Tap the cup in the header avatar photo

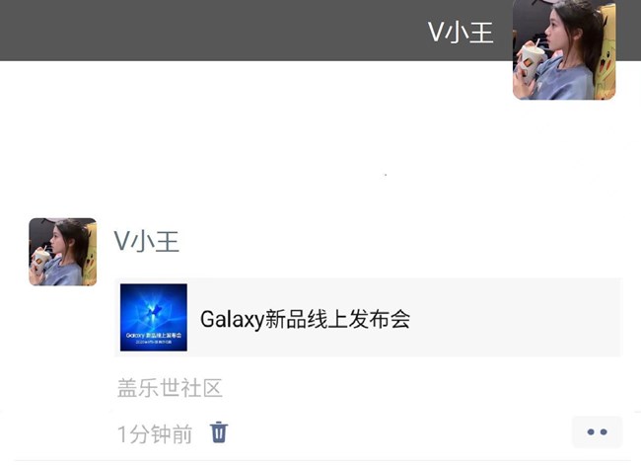pyautogui.click(x=530, y=62)
